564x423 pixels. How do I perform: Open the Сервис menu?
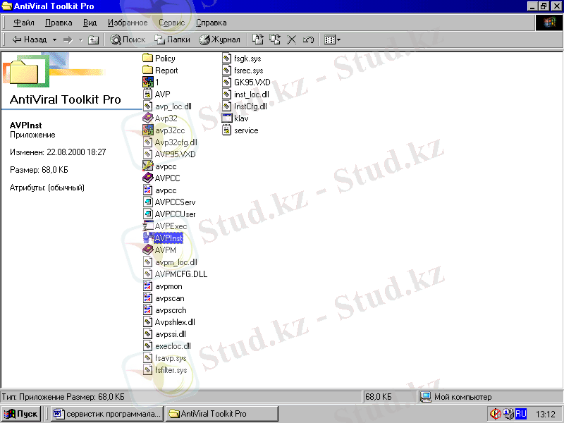coord(171,23)
